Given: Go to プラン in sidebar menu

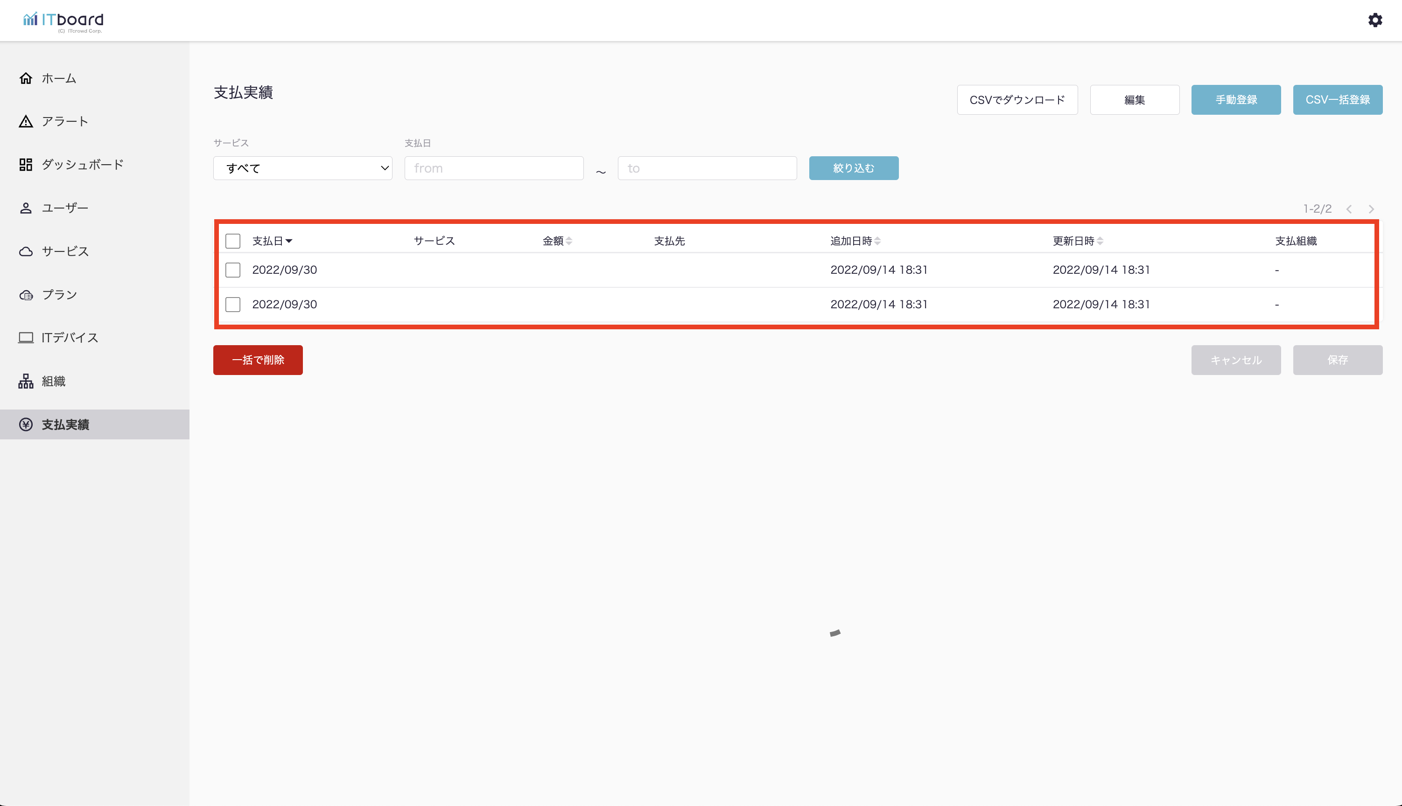Looking at the screenshot, I should (x=60, y=294).
